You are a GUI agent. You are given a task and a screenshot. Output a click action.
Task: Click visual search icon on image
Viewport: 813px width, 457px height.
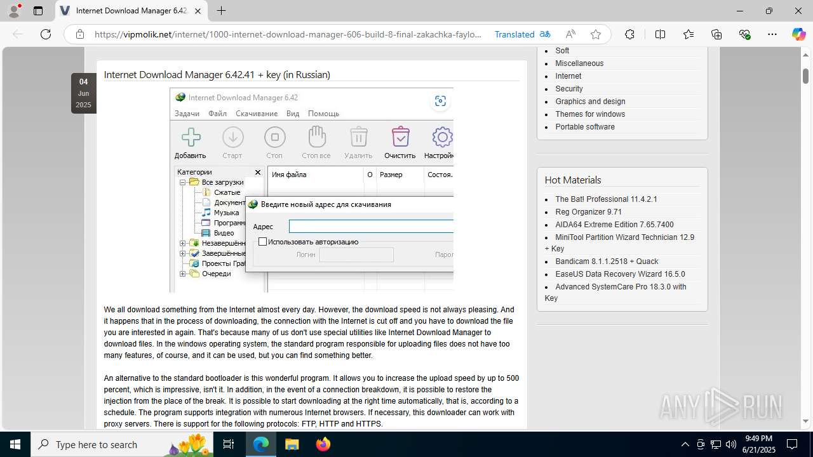[x=440, y=101]
